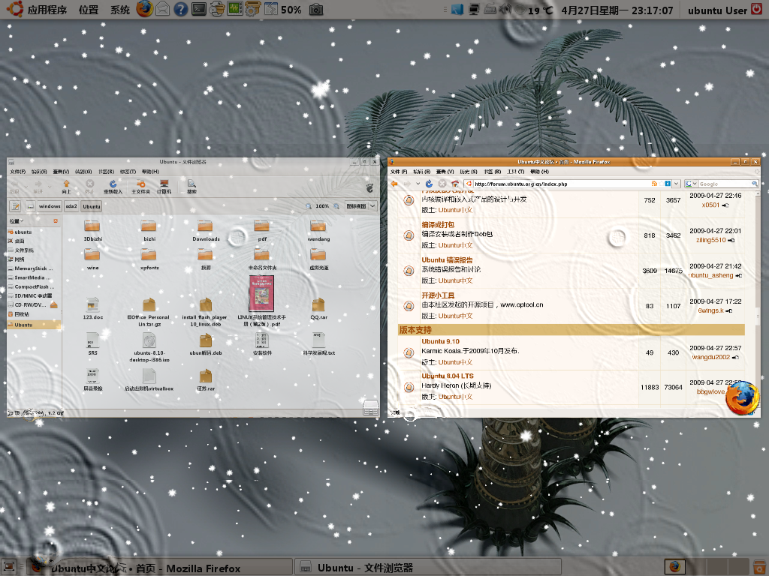Open Firefox 历史(S) menu

click(x=469, y=172)
